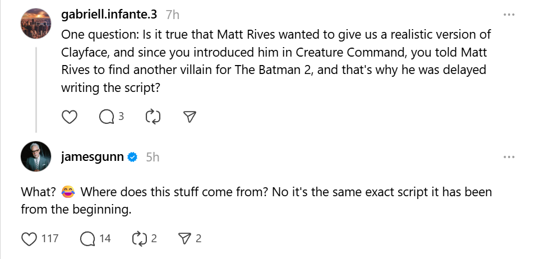Open gabriell.infante.3 profile username link
This screenshot has width=536, height=259.
tap(109, 14)
